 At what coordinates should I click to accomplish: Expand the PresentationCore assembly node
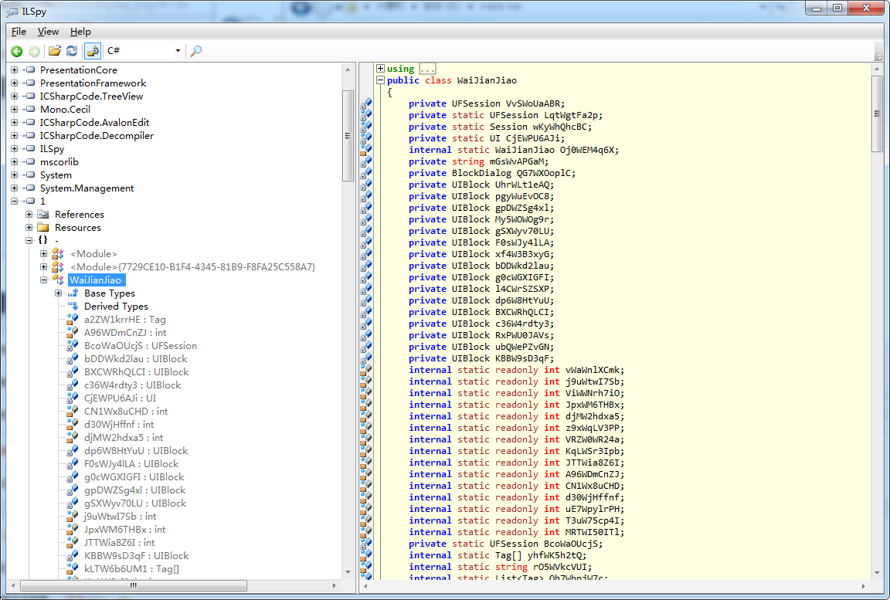click(14, 69)
